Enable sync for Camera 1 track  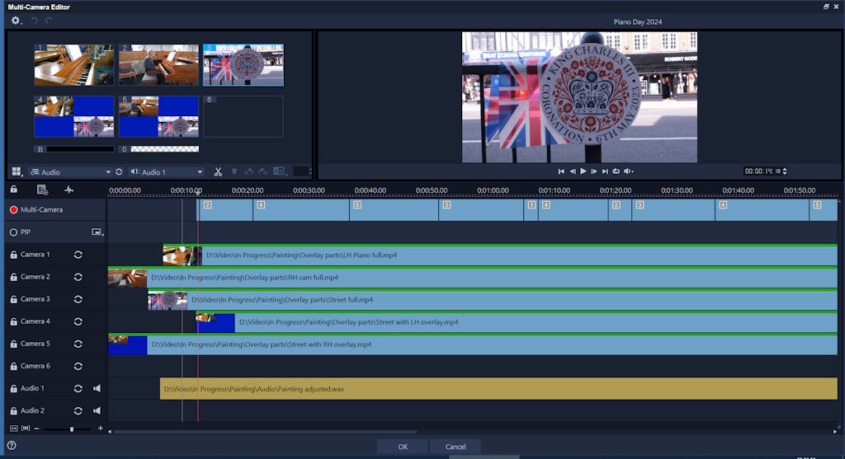tap(78, 255)
